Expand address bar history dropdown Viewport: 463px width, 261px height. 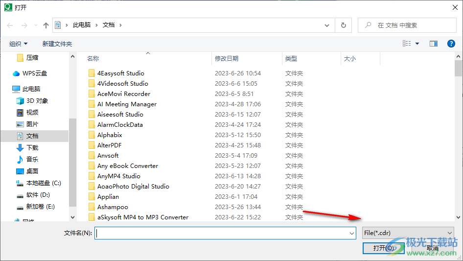point(327,25)
